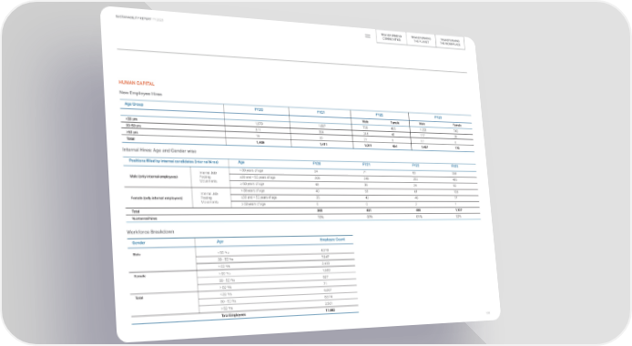The width and height of the screenshot is (632, 346).
Task: Click the Gender column header
Action: (x=138, y=243)
